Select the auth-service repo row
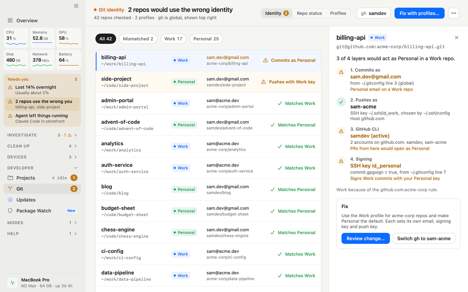The height and width of the screenshot is (292, 468). (x=208, y=168)
